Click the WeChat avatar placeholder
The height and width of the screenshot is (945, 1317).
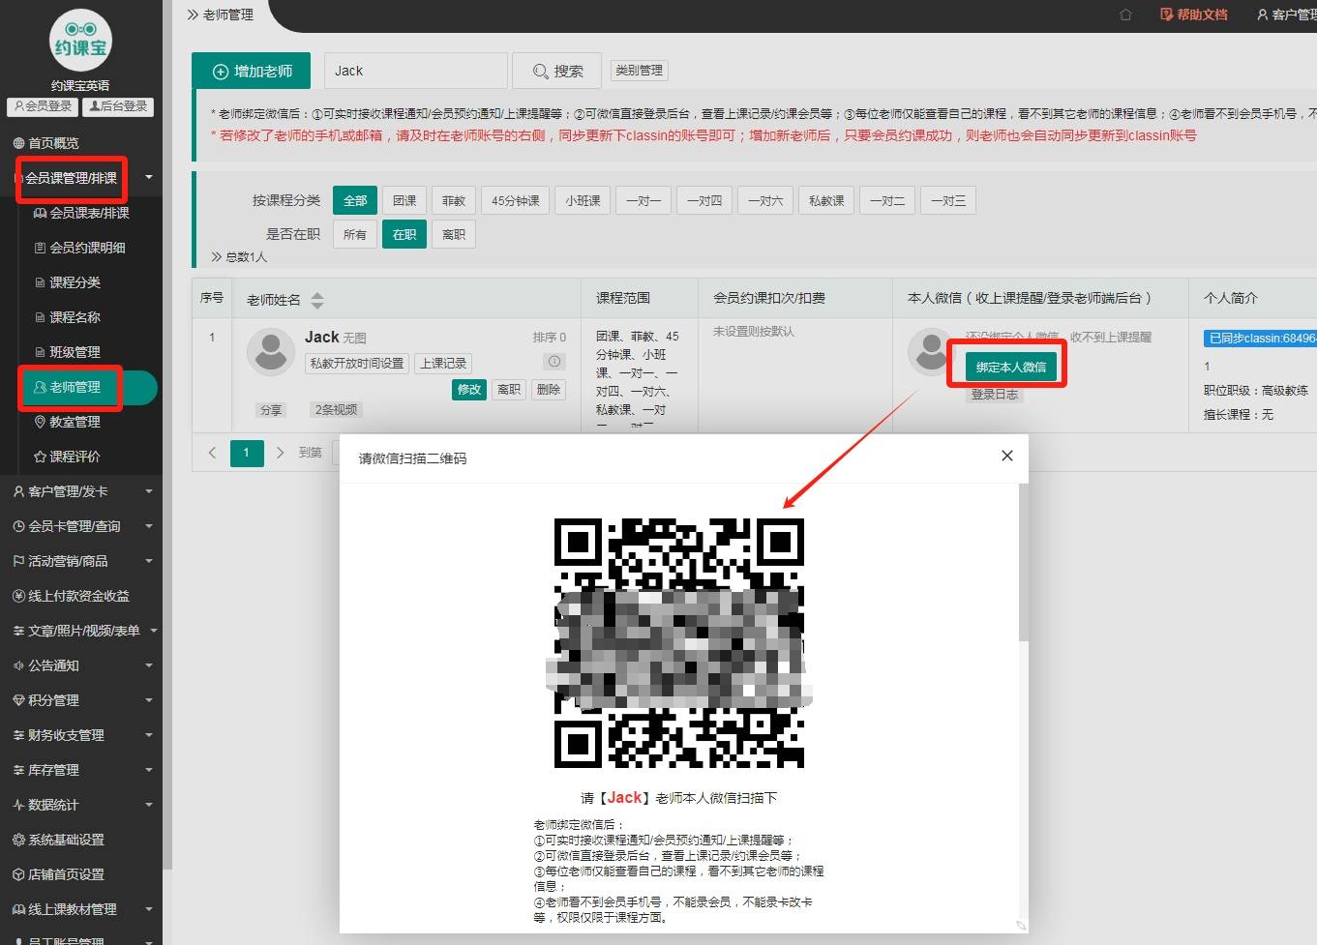[x=931, y=352]
